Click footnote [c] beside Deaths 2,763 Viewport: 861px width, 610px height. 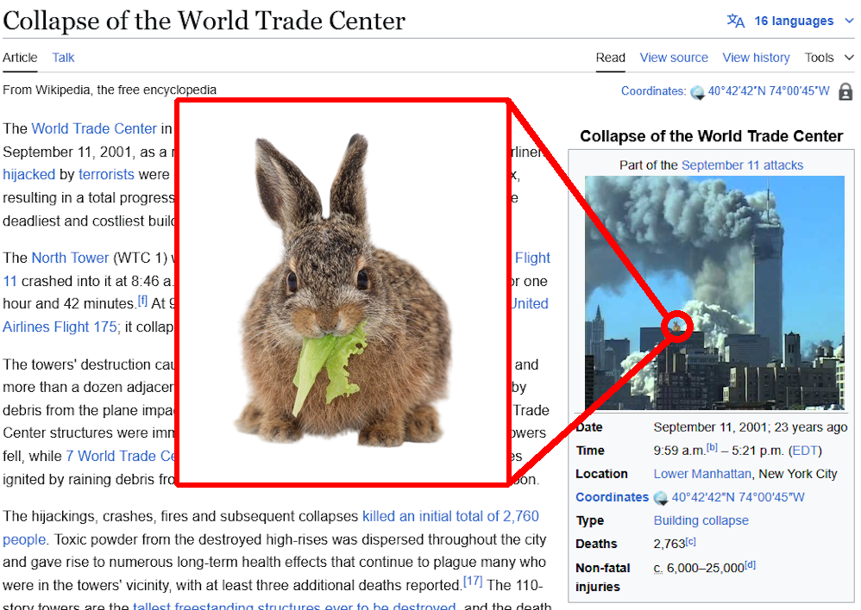click(691, 541)
